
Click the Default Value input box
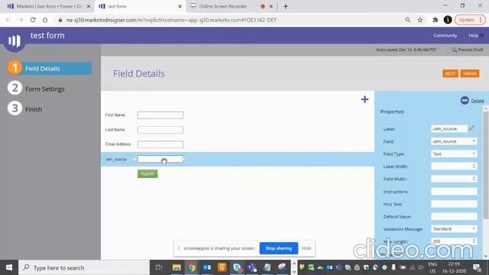(454, 216)
